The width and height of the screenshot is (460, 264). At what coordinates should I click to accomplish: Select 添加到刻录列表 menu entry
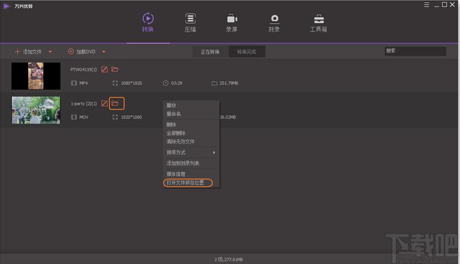[x=191, y=163]
